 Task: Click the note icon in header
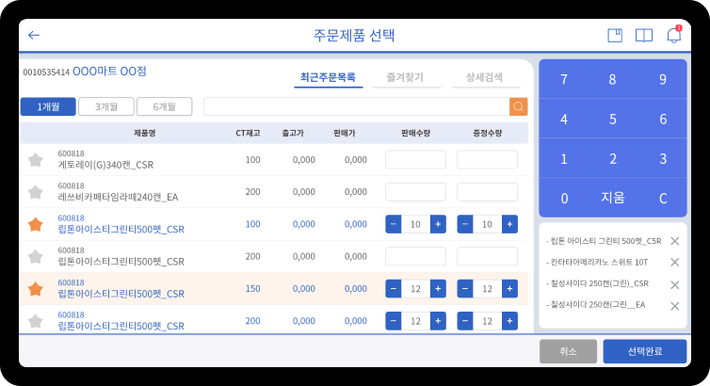615,36
